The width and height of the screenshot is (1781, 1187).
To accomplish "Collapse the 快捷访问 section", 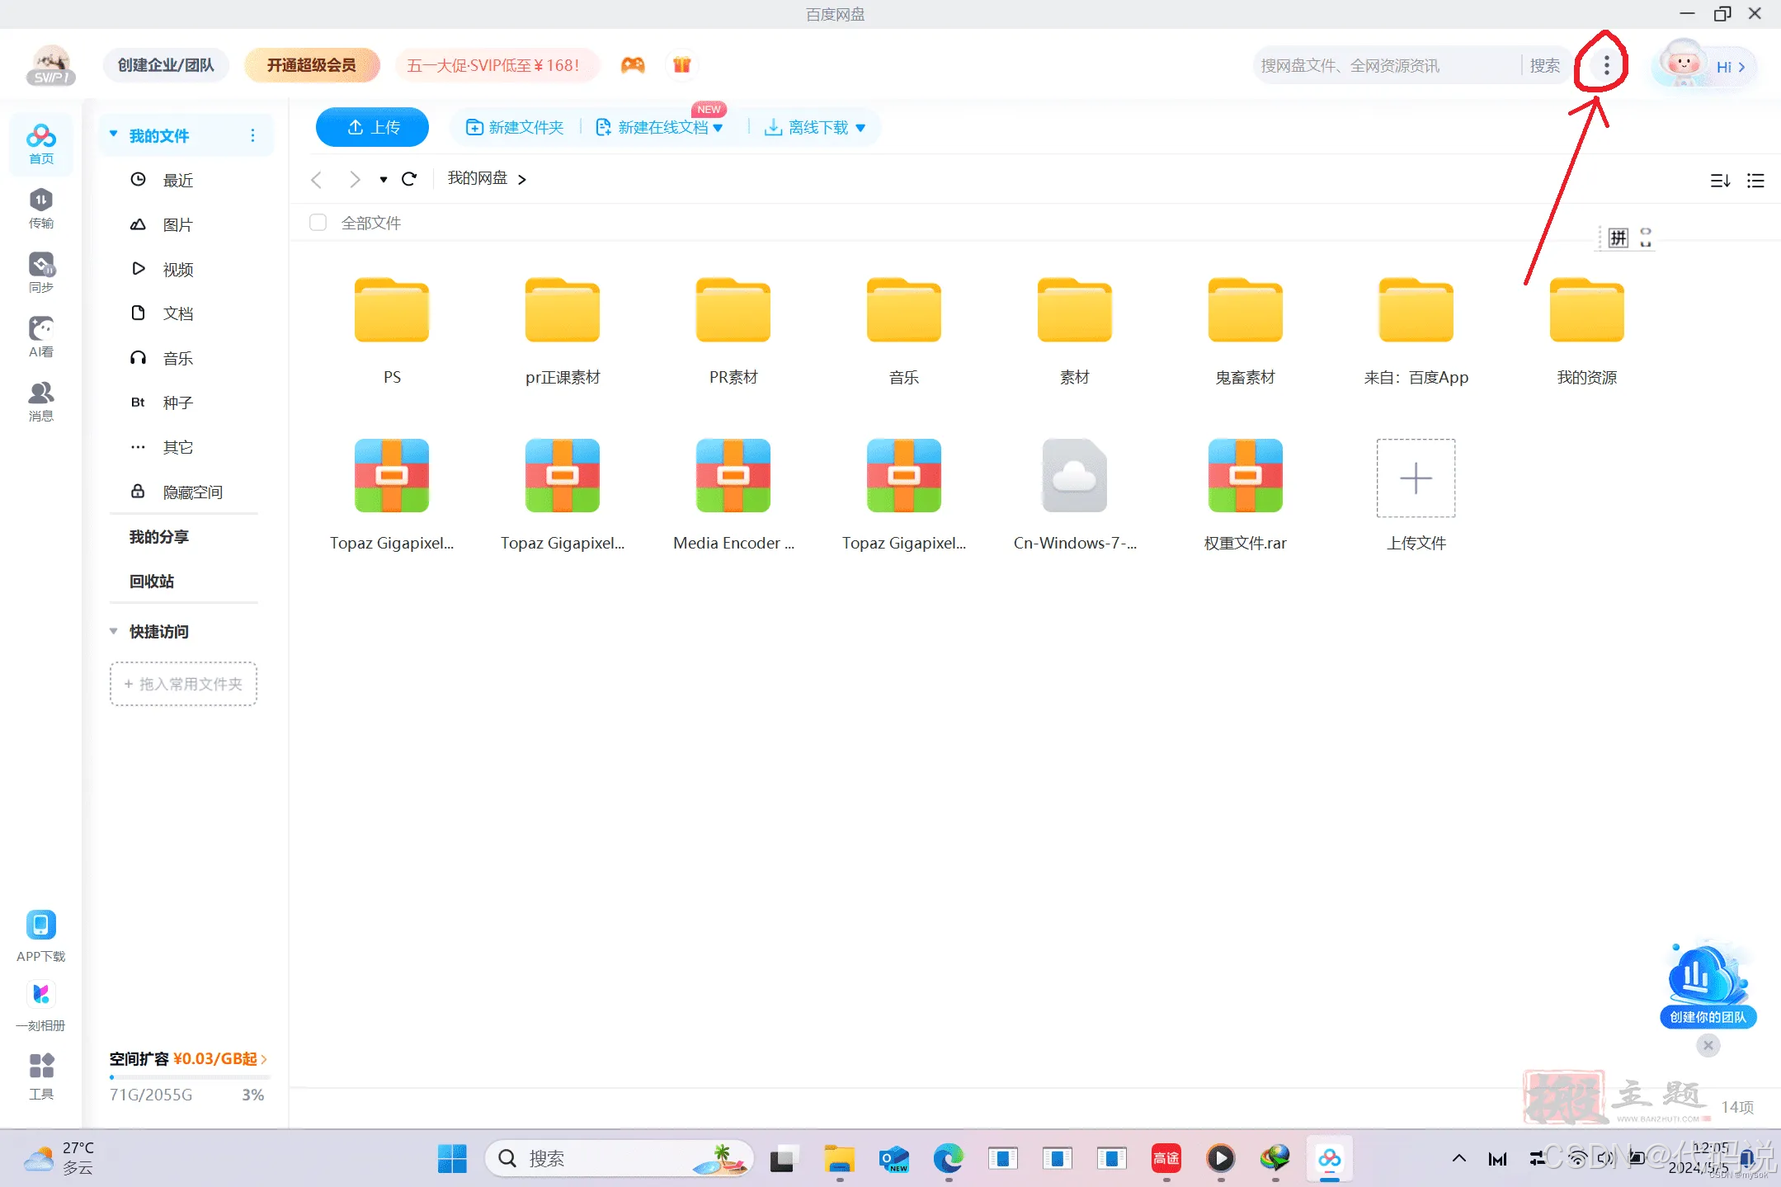I will (x=114, y=631).
